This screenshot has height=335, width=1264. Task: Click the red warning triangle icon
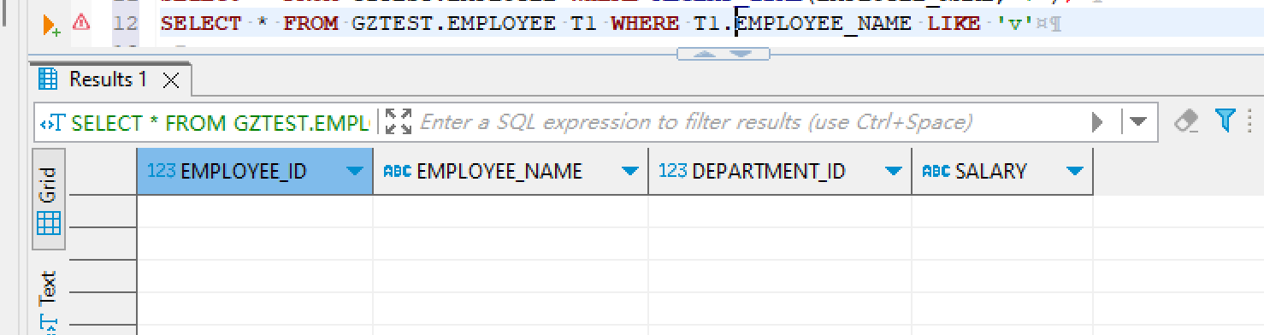(81, 22)
